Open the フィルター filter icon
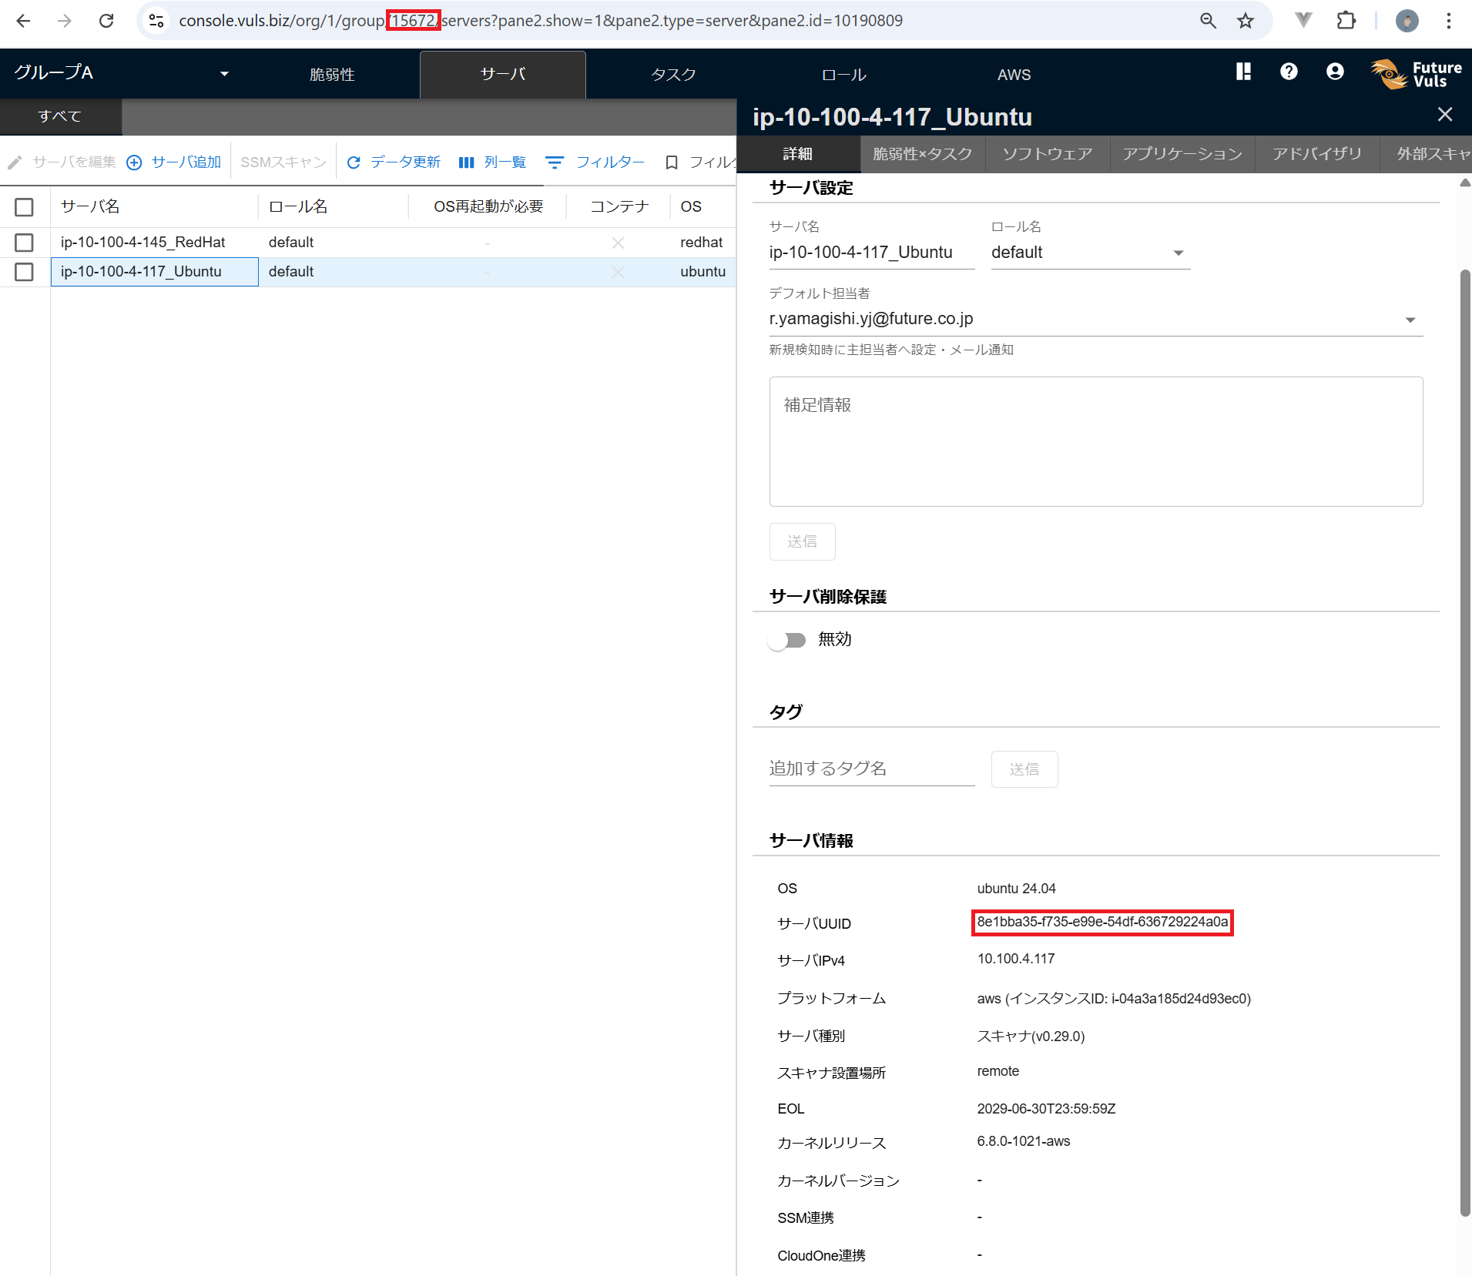Viewport: 1472px width, 1276px height. pyautogui.click(x=555, y=162)
